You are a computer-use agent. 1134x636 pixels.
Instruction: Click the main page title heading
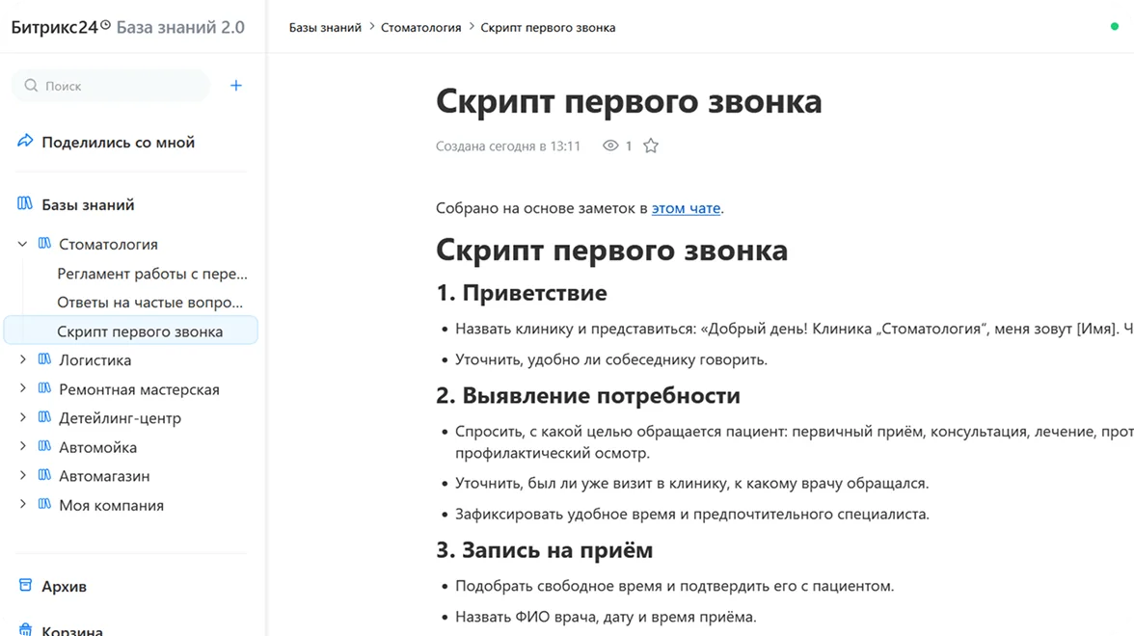click(x=629, y=100)
